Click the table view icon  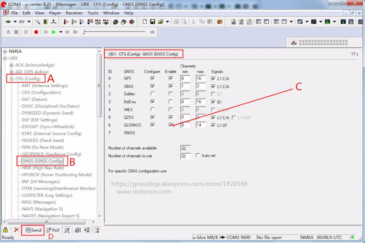[284, 22]
